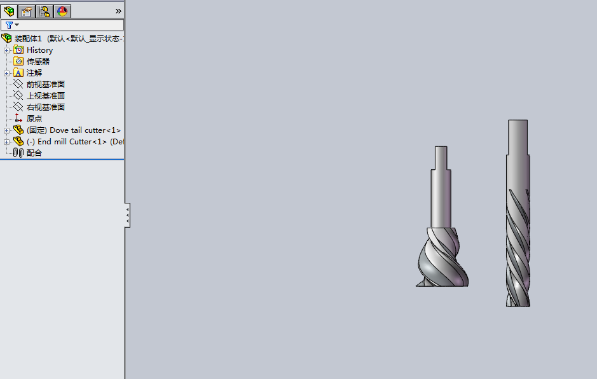
Task: Switch to the PropertyManager tab
Action: 27,11
